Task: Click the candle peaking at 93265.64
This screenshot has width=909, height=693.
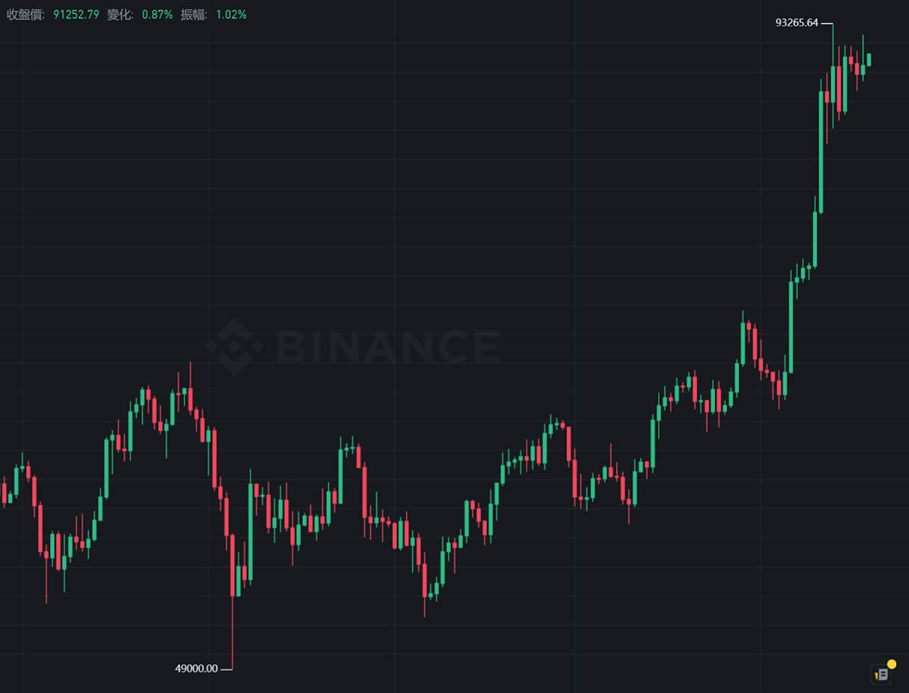Action: (832, 83)
